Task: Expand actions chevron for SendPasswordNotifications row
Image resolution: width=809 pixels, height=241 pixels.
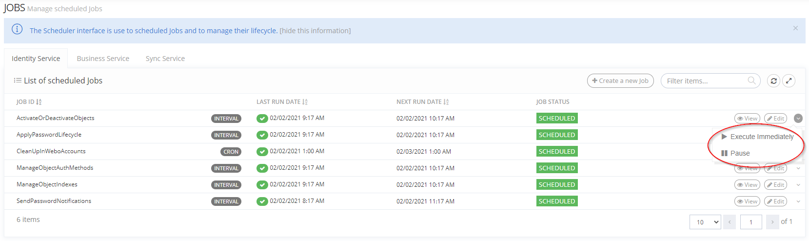Action: [798, 201]
